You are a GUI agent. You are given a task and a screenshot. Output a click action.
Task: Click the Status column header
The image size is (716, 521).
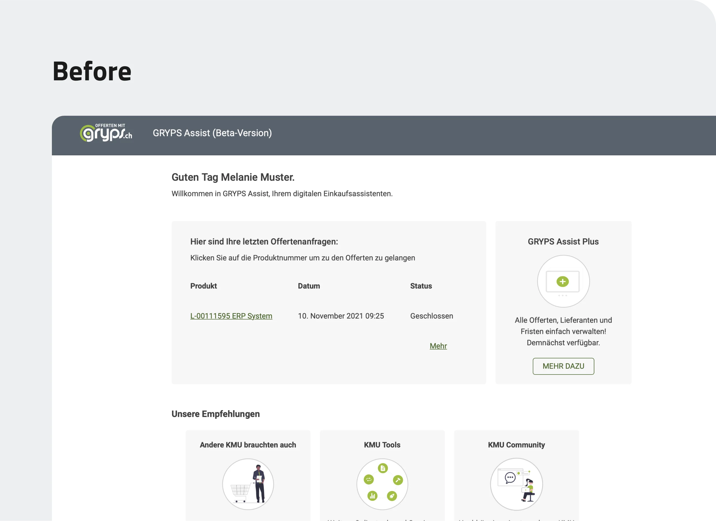coord(421,286)
